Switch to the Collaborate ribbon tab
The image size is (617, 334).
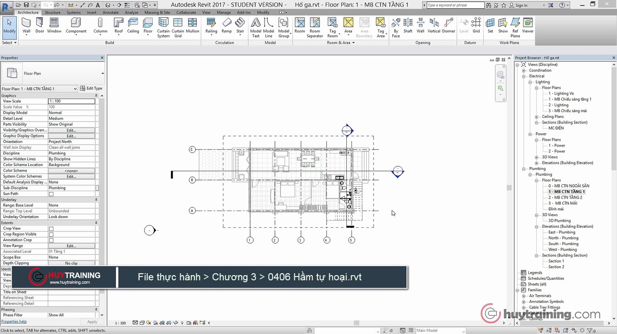pos(186,13)
